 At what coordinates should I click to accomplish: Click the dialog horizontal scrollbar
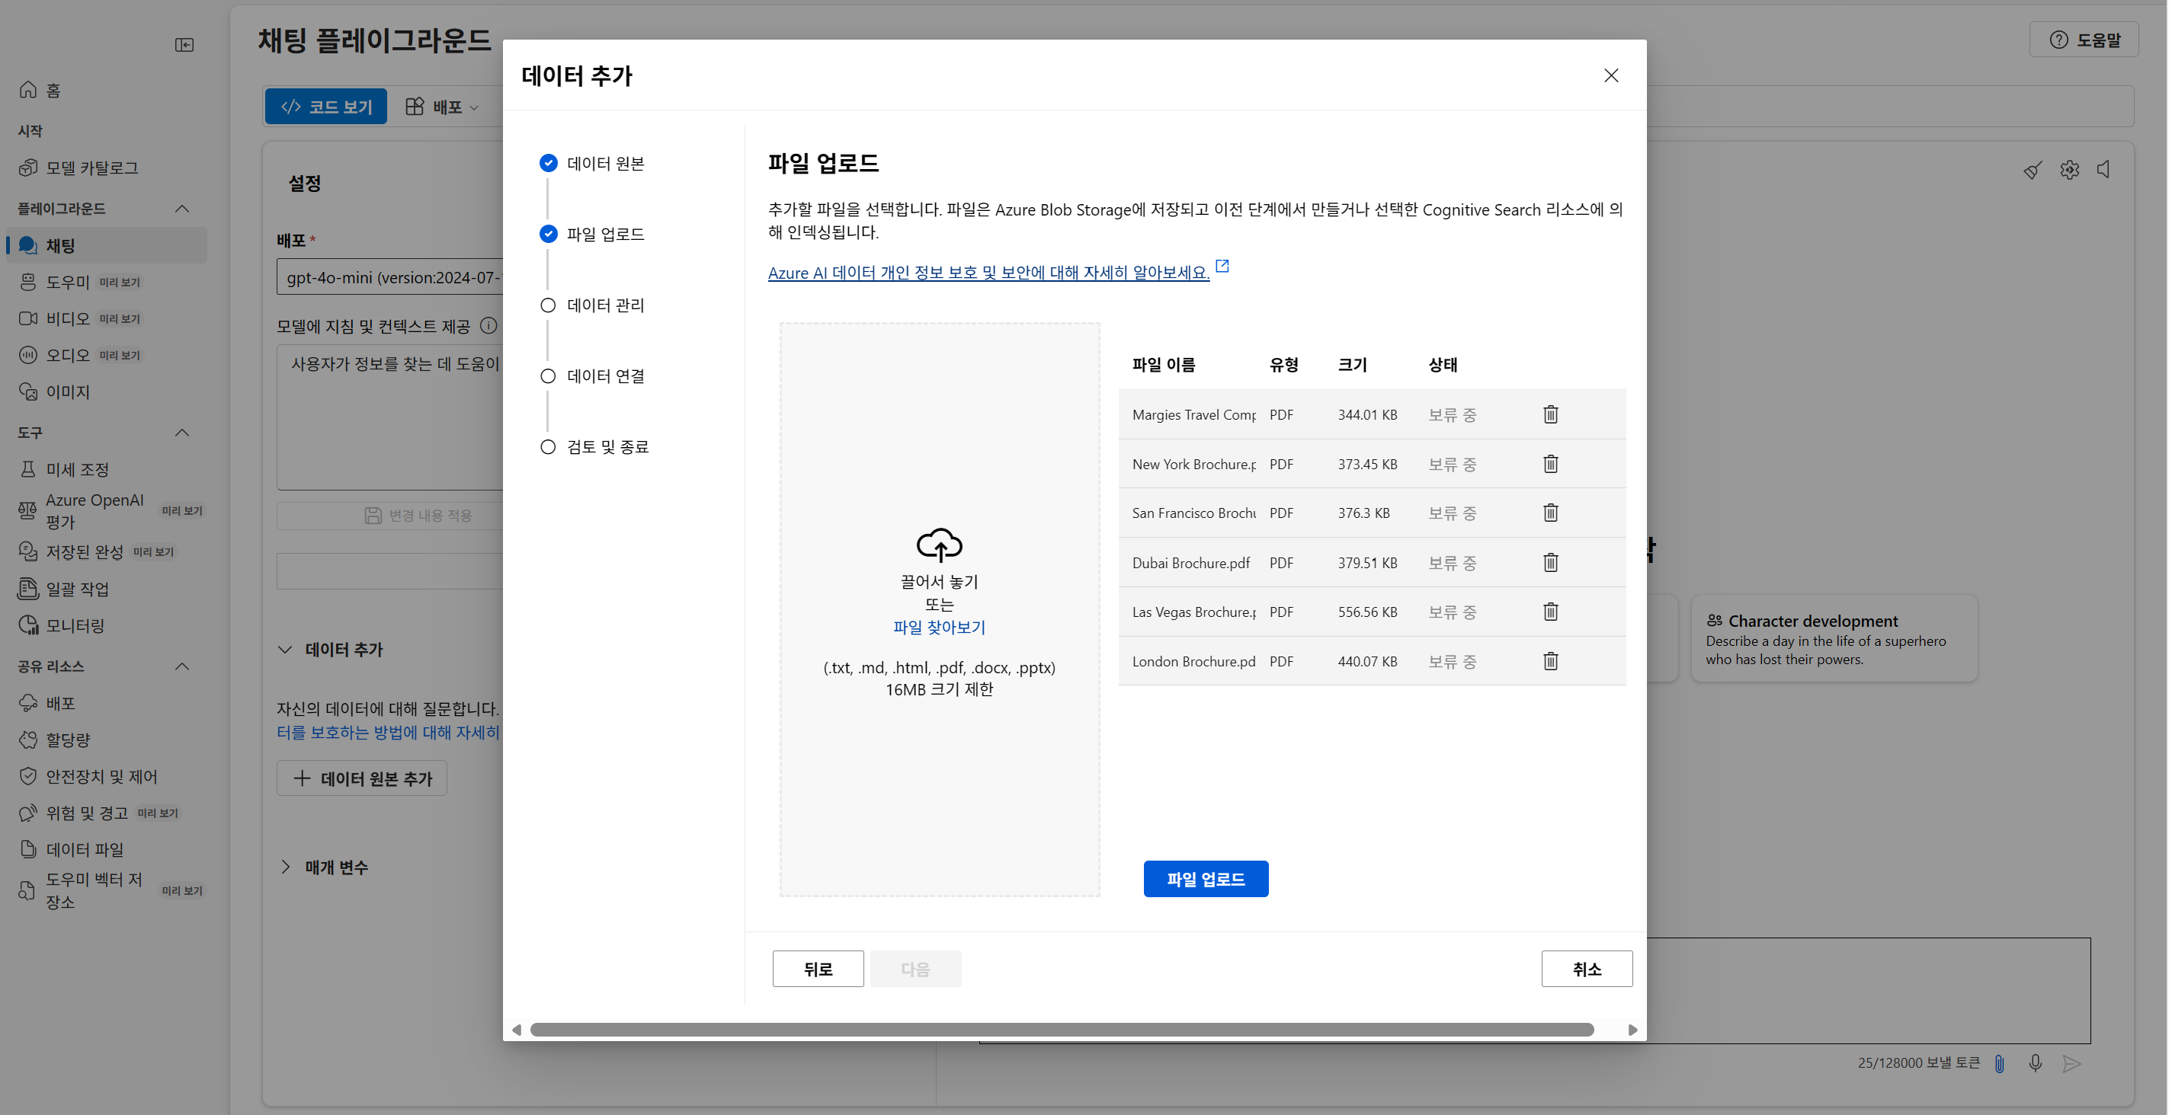pyautogui.click(x=1062, y=1030)
